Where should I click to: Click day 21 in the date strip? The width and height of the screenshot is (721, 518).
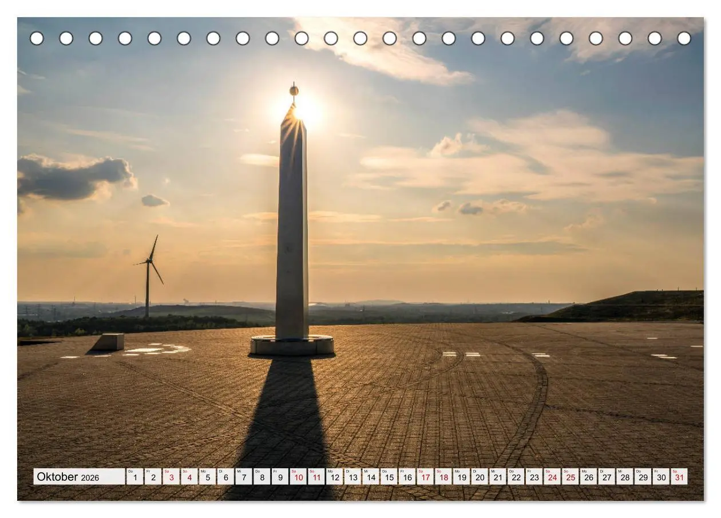pyautogui.click(x=497, y=476)
